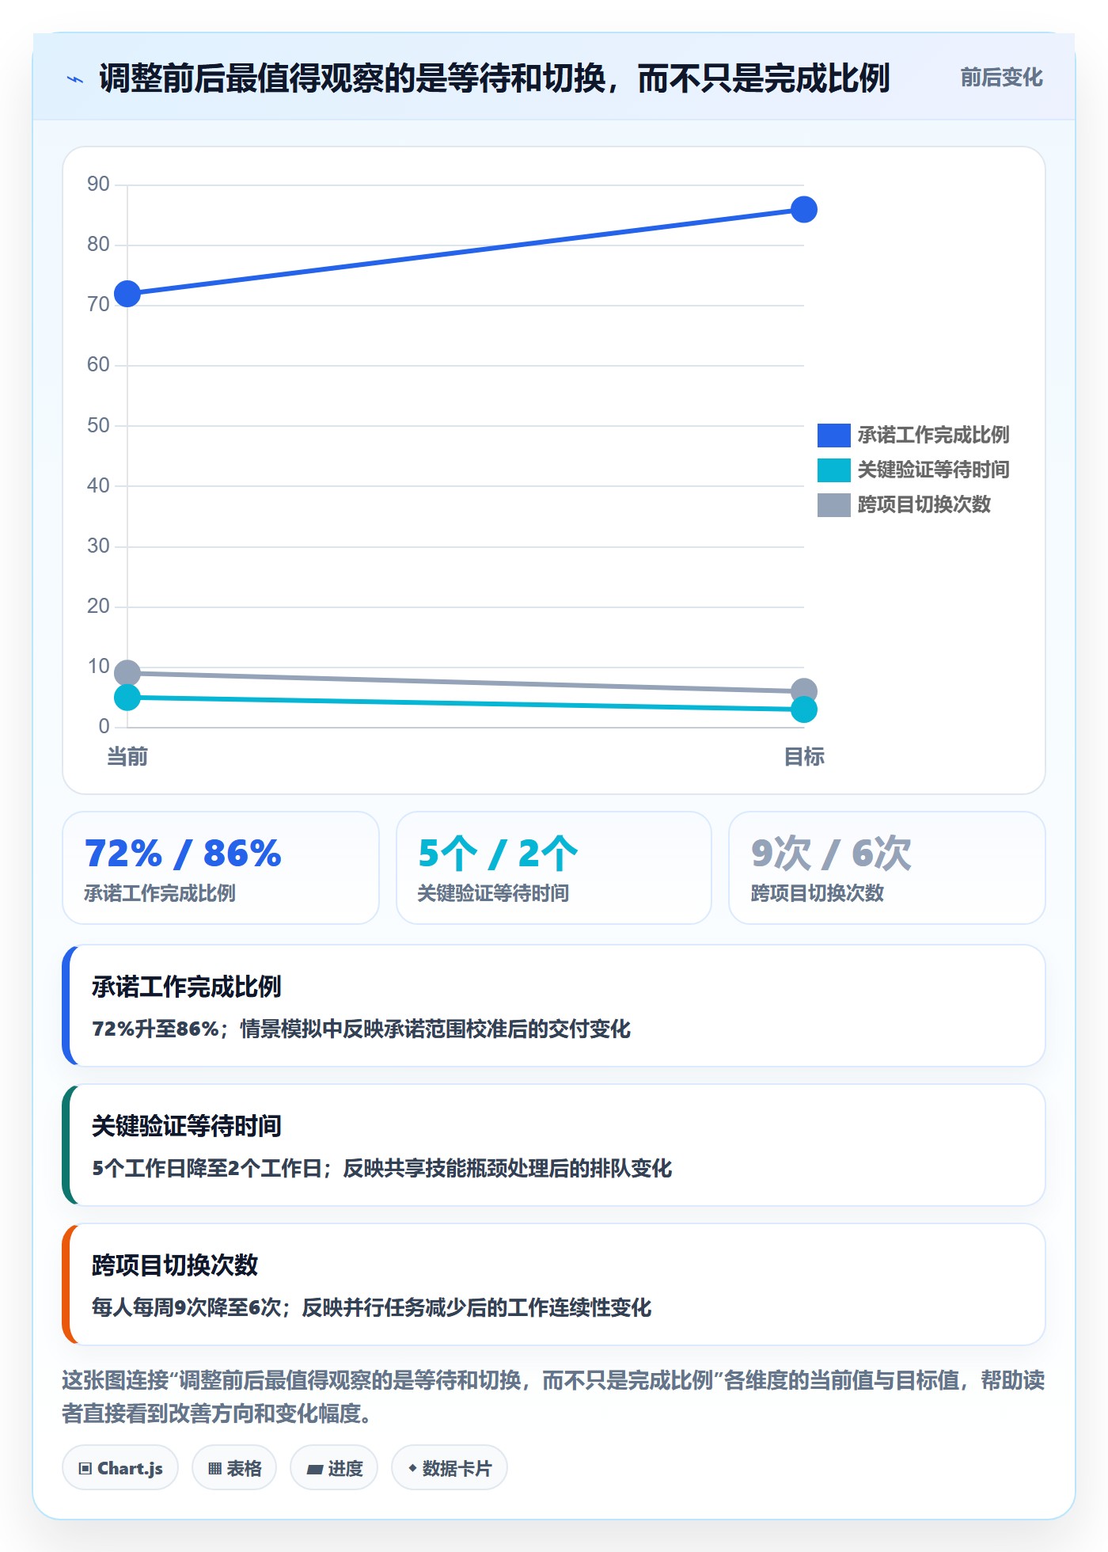
Task: Toggle the cyan 关键验证等待时间 legend swatch
Action: coord(833,470)
